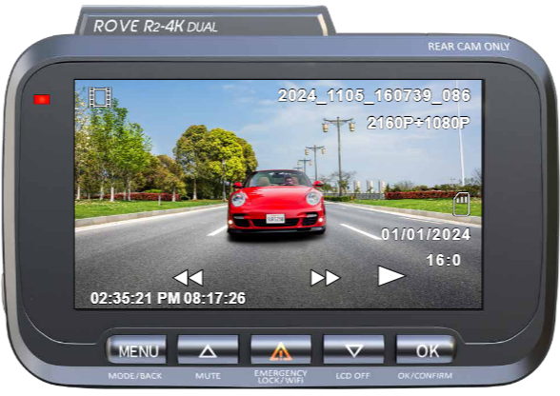Confirm with the OK button
Screen dimensions: 560x396
pos(426,349)
